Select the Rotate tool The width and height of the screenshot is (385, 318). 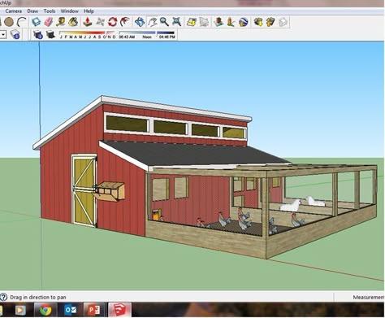pos(112,22)
